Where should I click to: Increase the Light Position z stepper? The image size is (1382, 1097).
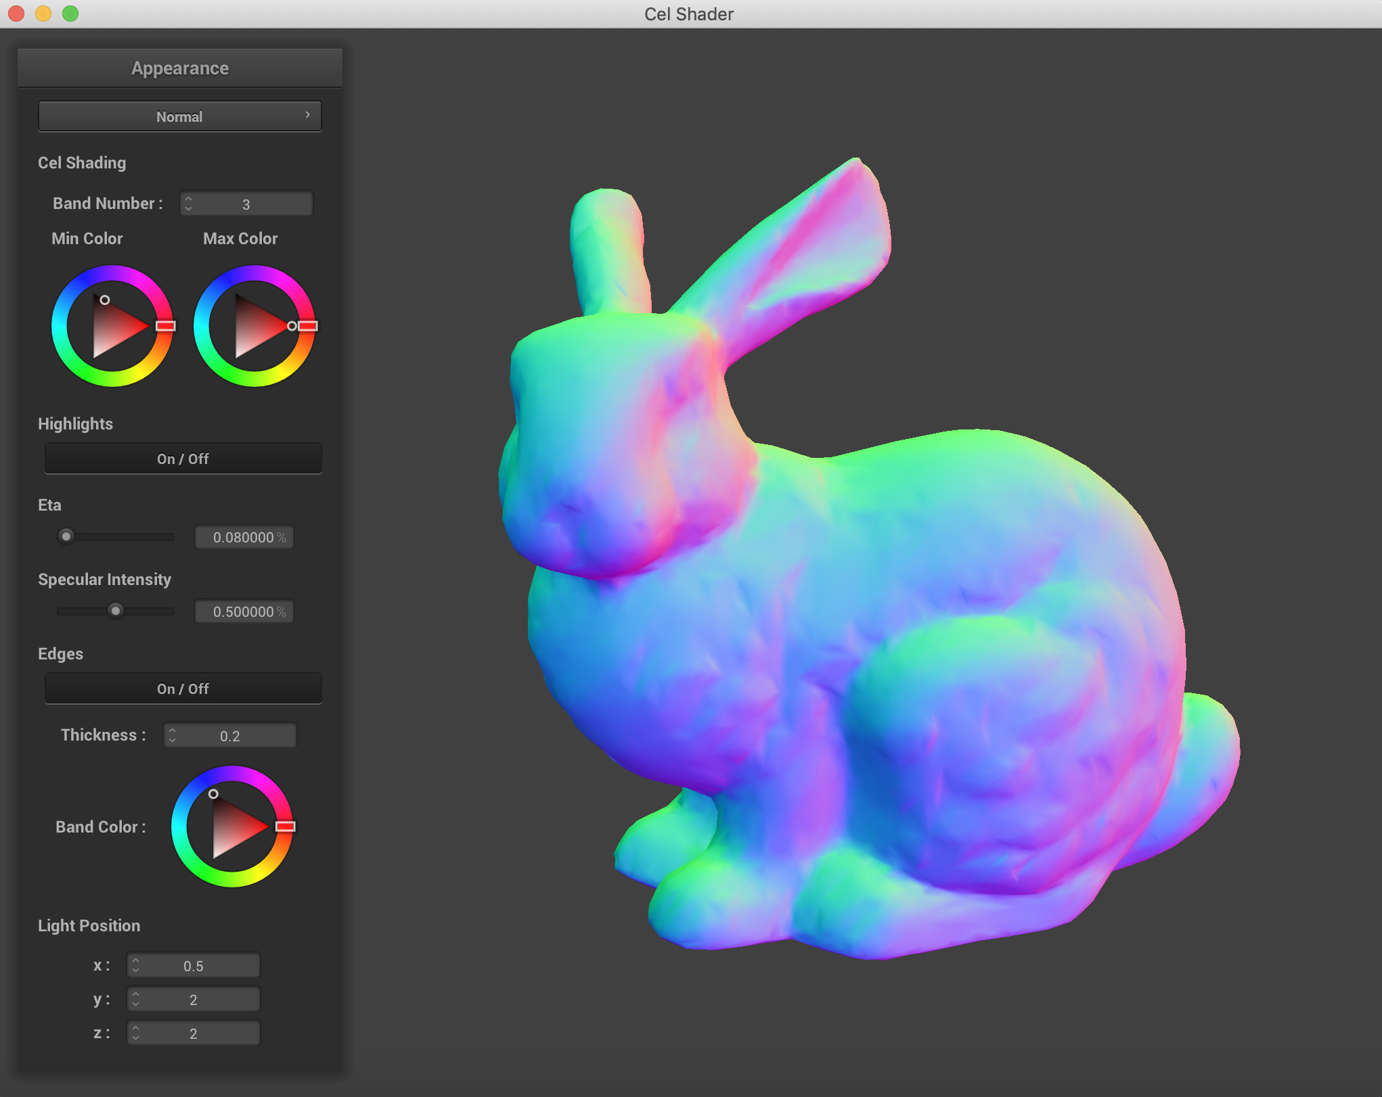(x=136, y=1028)
